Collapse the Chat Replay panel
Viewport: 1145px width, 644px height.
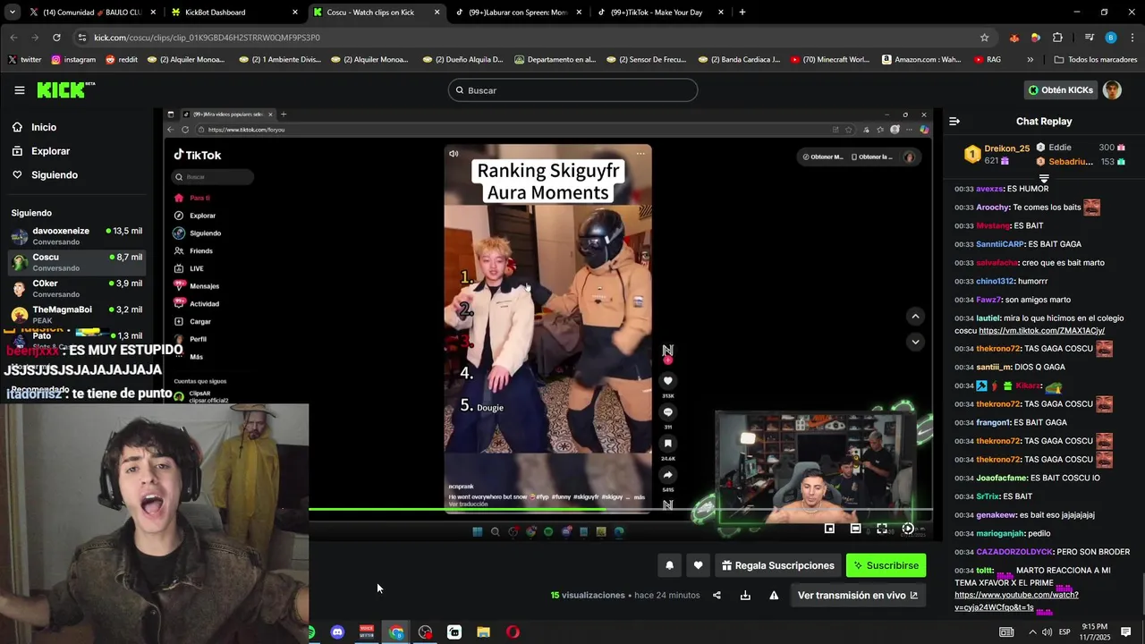pos(954,121)
